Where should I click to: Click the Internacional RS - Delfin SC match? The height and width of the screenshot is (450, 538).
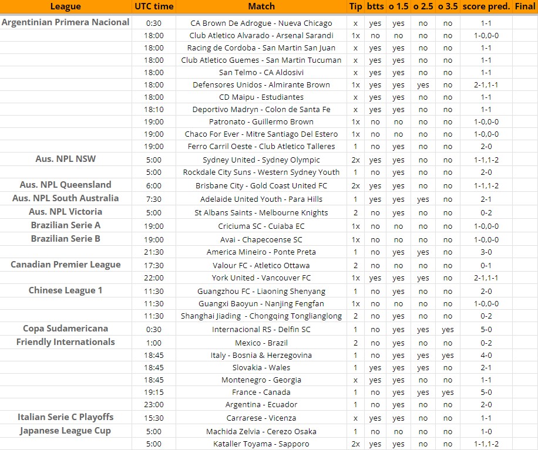[261, 330]
